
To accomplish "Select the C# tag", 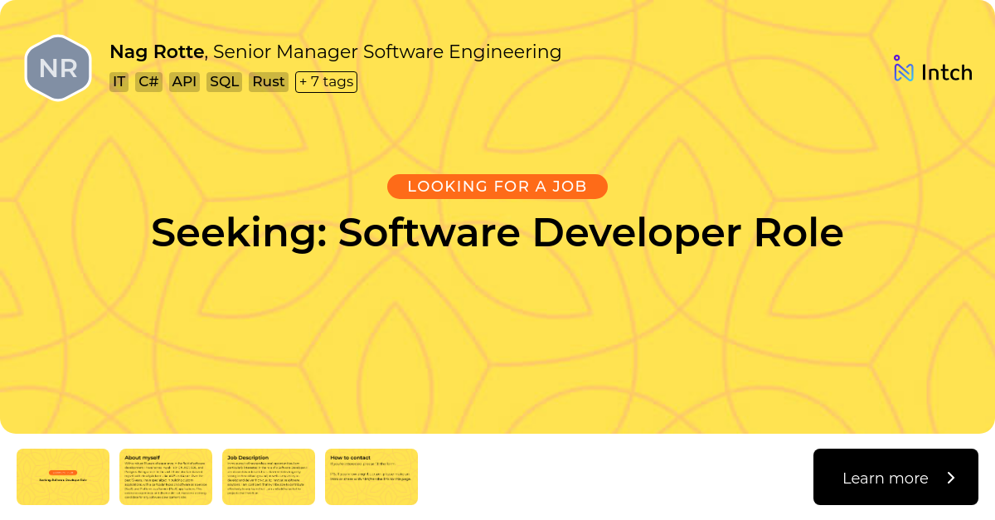I will point(148,82).
